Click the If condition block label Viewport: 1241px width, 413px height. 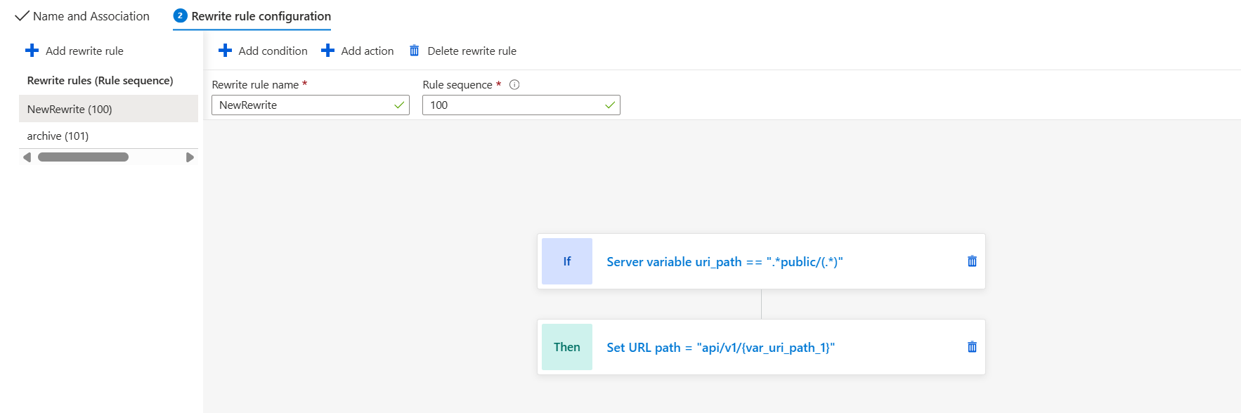pyautogui.click(x=566, y=261)
